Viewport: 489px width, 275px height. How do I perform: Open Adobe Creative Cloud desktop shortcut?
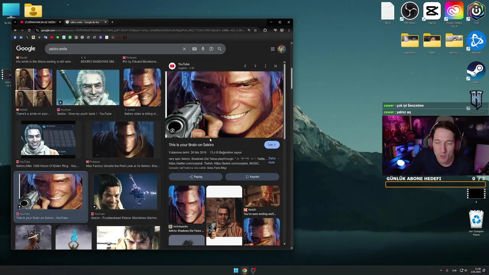click(x=454, y=15)
